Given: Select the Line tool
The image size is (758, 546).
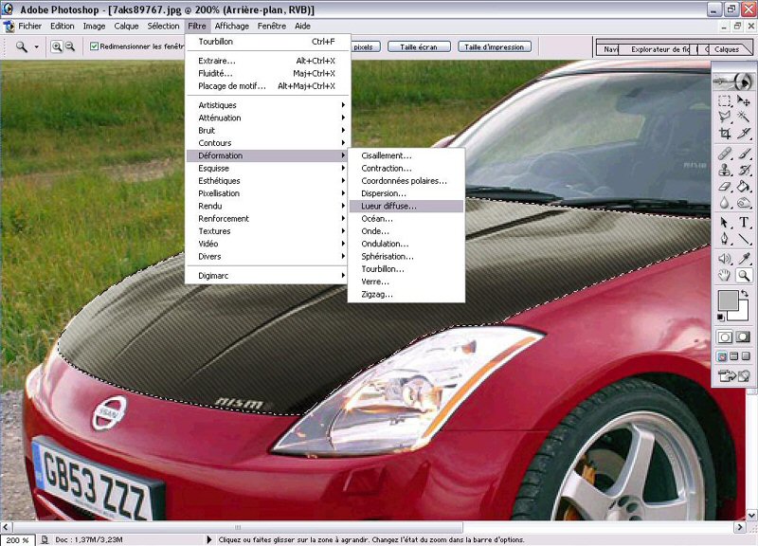Looking at the screenshot, I should 744,239.
